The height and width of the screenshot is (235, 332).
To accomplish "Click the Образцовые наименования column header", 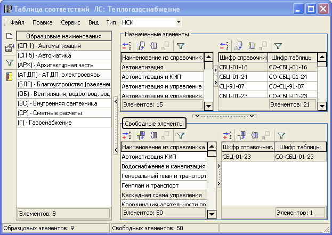I will pos(63,36).
